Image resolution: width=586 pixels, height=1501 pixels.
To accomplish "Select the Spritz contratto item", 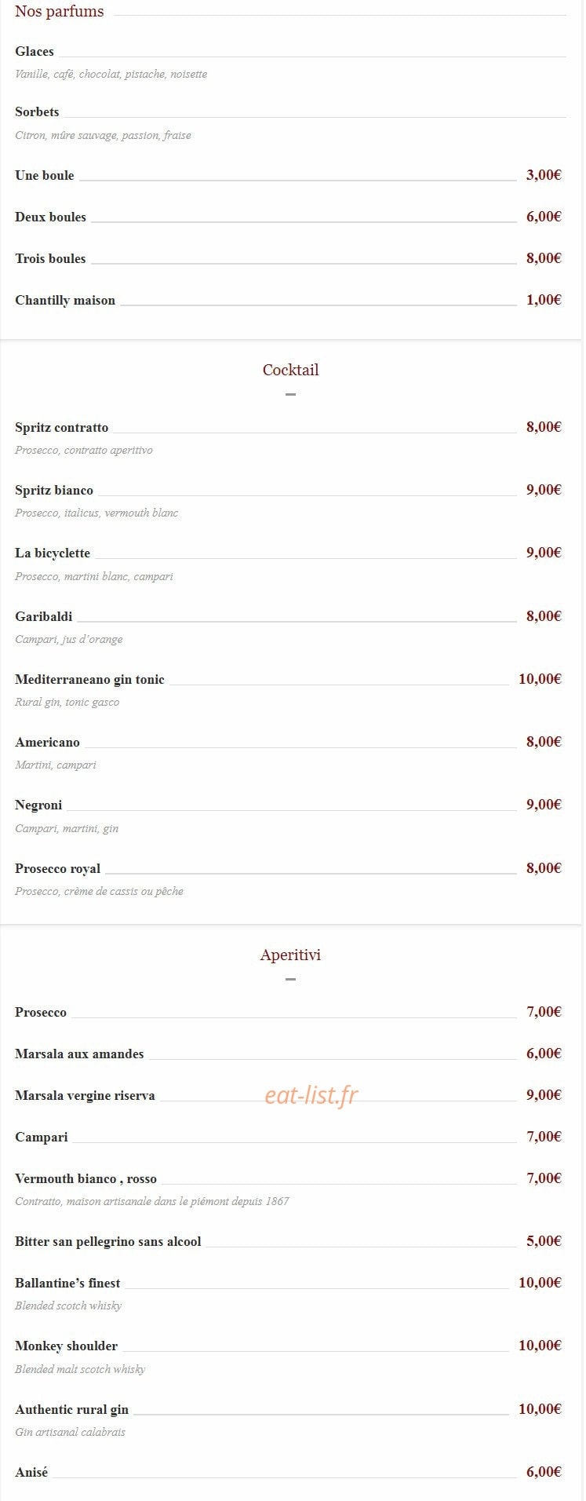I will click(x=62, y=428).
